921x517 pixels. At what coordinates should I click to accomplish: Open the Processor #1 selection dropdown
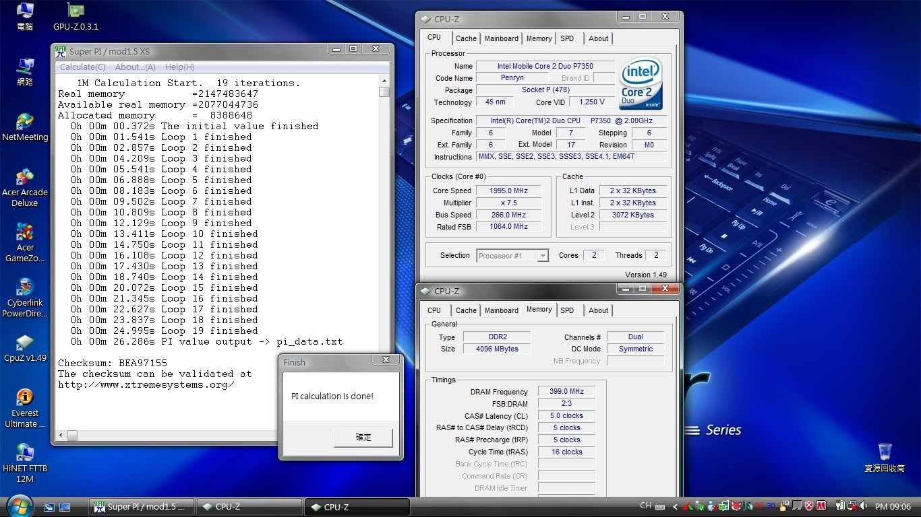pos(512,256)
